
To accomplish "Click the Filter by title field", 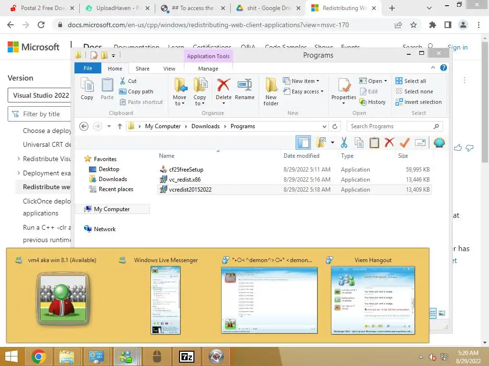I will (x=40, y=114).
